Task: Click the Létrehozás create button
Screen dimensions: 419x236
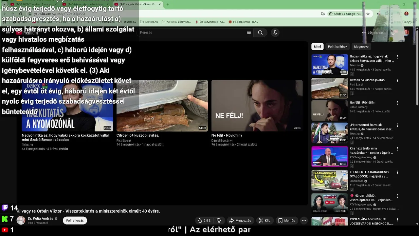Action: click(373, 32)
